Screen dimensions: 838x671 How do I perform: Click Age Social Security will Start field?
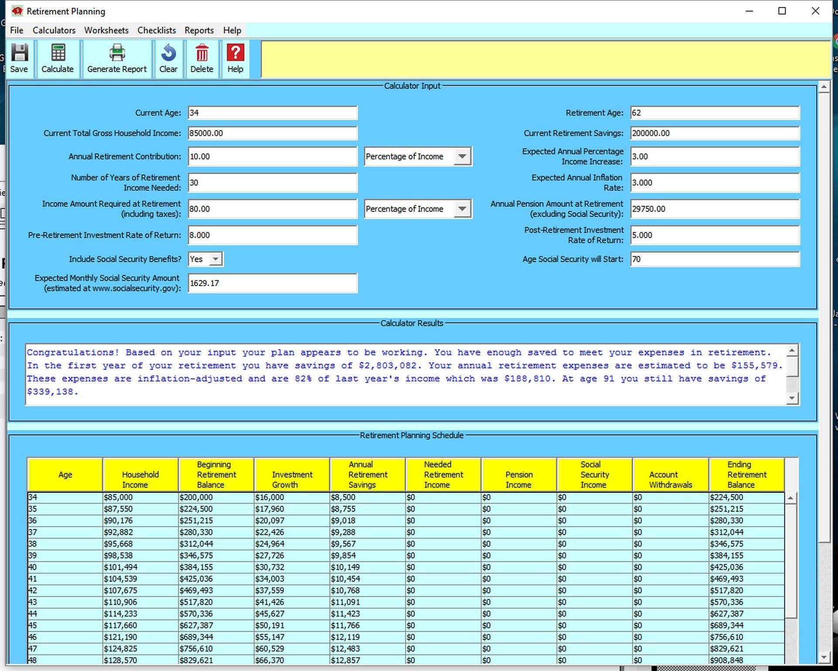click(715, 259)
